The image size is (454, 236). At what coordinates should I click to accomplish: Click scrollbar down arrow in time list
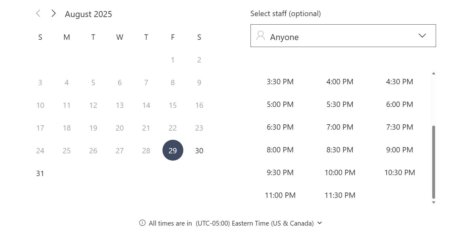433,202
